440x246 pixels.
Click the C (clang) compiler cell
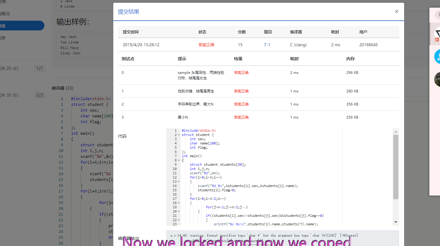(x=298, y=45)
